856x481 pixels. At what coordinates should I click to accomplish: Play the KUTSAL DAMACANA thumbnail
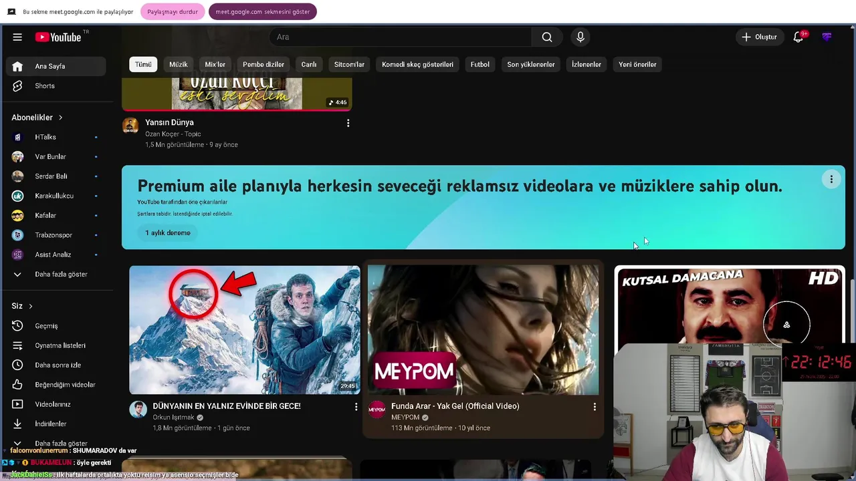pyautogui.click(x=730, y=305)
